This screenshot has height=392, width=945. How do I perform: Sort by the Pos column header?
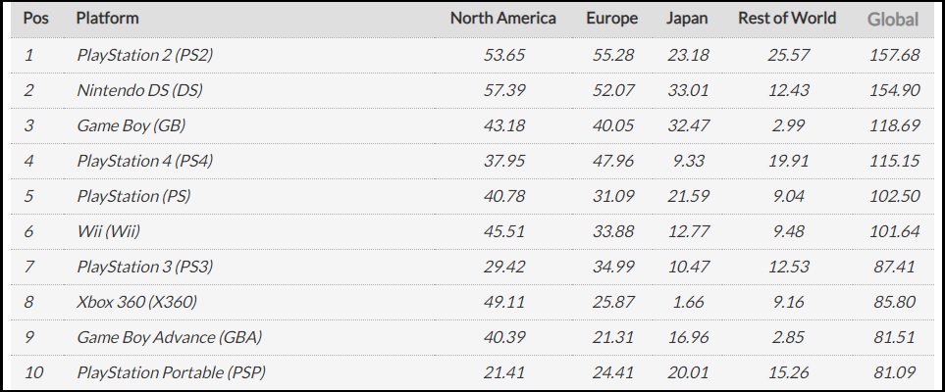click(35, 18)
